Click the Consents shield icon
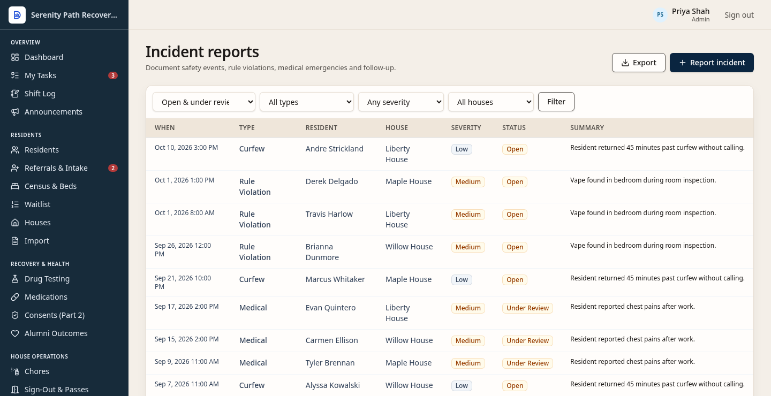The width and height of the screenshot is (771, 396). click(15, 315)
